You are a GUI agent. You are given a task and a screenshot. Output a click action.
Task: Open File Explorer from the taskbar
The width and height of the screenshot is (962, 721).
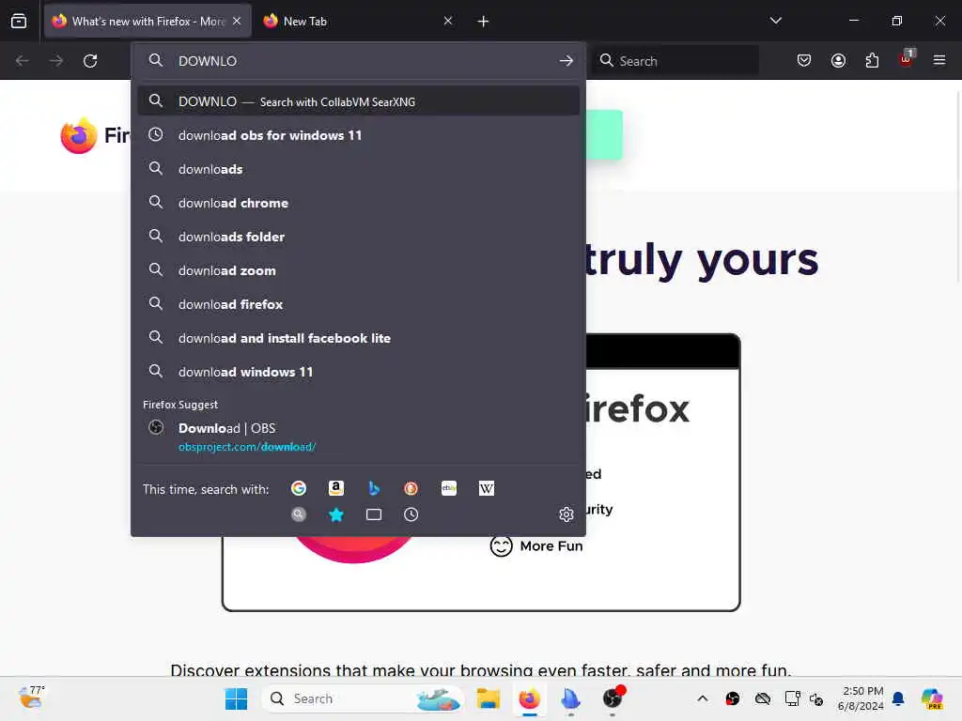point(489,698)
